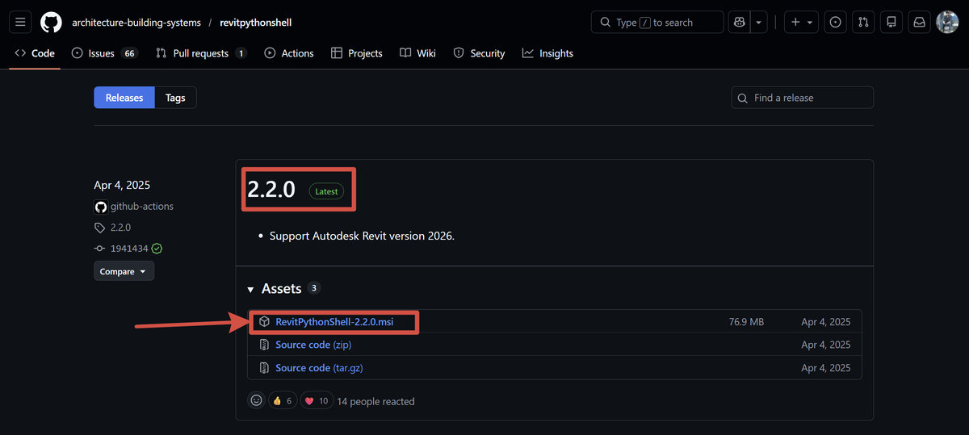Switch to the Pull requests tab
The image size is (969, 435).
pyautogui.click(x=201, y=53)
